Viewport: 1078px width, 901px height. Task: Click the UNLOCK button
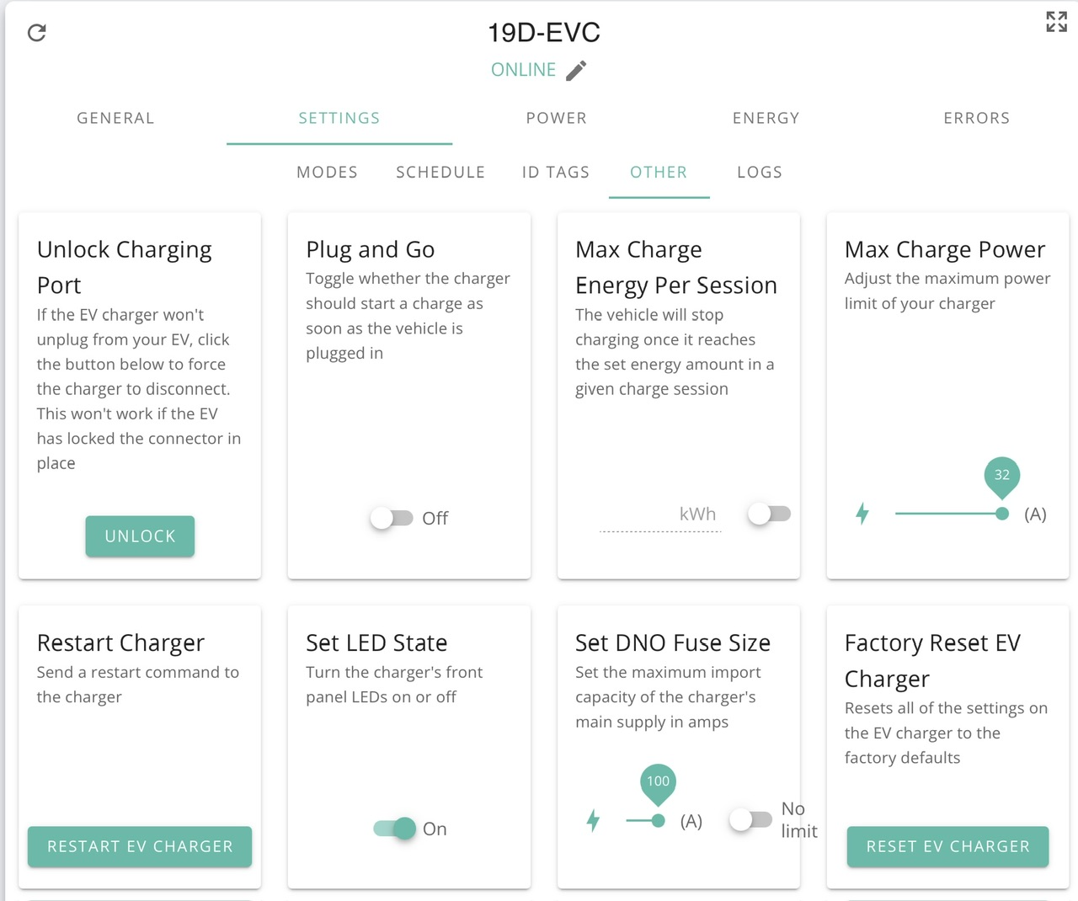(140, 536)
